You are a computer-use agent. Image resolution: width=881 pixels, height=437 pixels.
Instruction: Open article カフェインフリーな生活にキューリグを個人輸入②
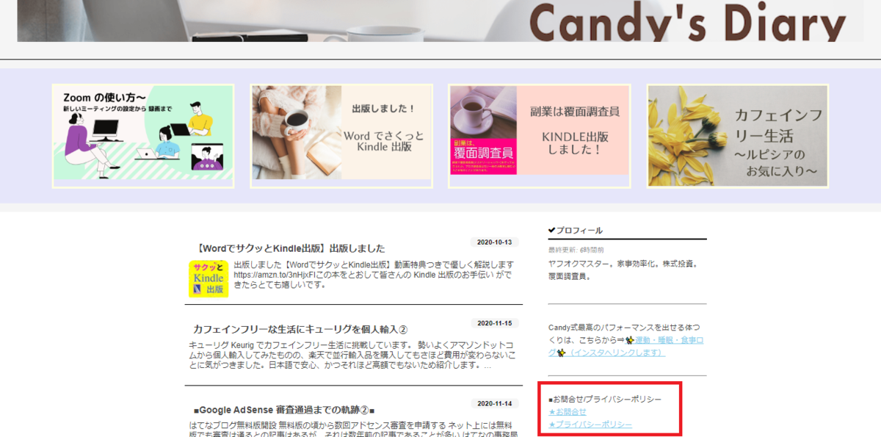click(300, 329)
